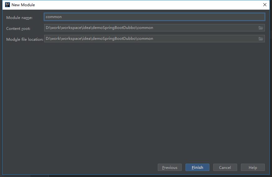
Task: Click Finish to create the module
Action: pos(197,167)
